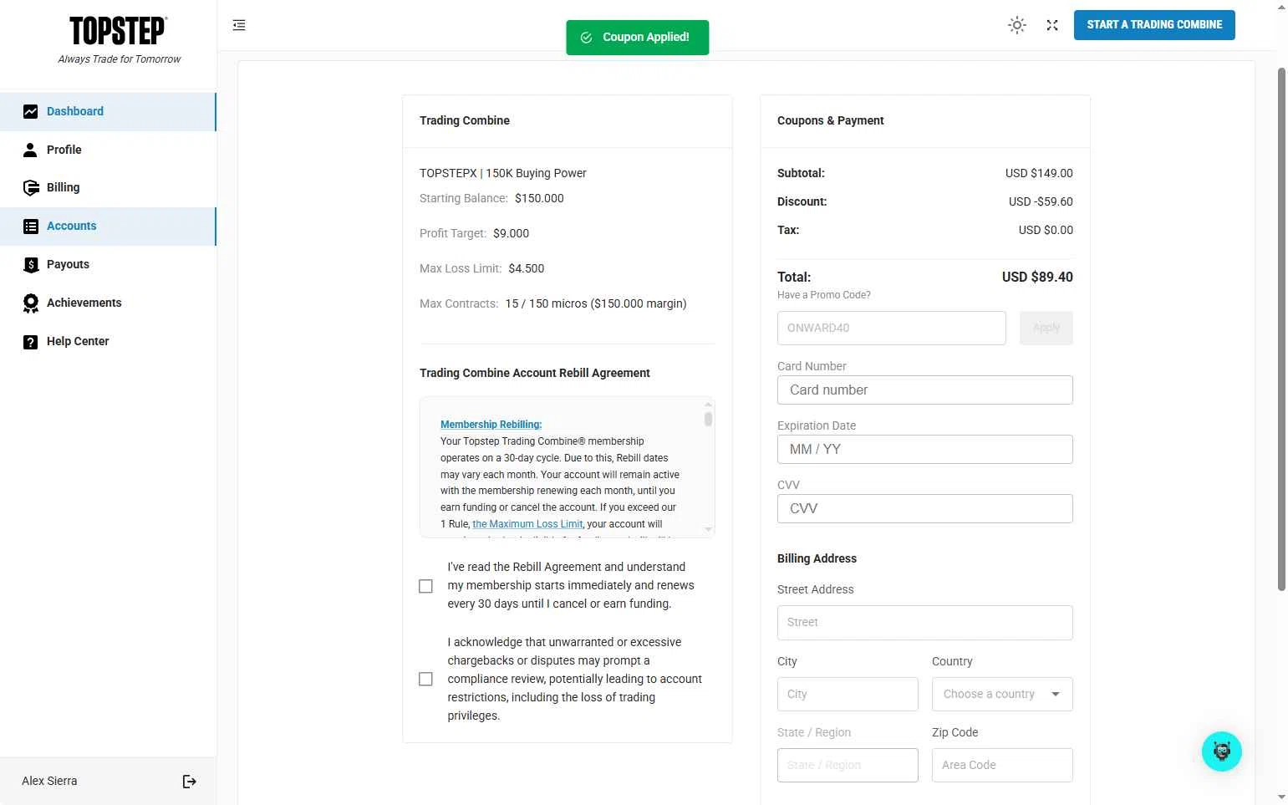Click the logout icon beside Alex Sierra
The image size is (1288, 805).
[x=190, y=781]
